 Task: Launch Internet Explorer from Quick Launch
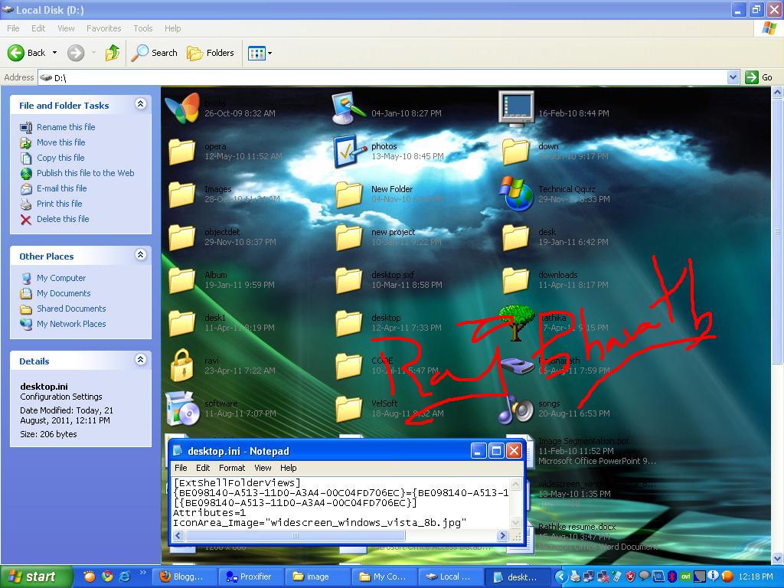(124, 577)
